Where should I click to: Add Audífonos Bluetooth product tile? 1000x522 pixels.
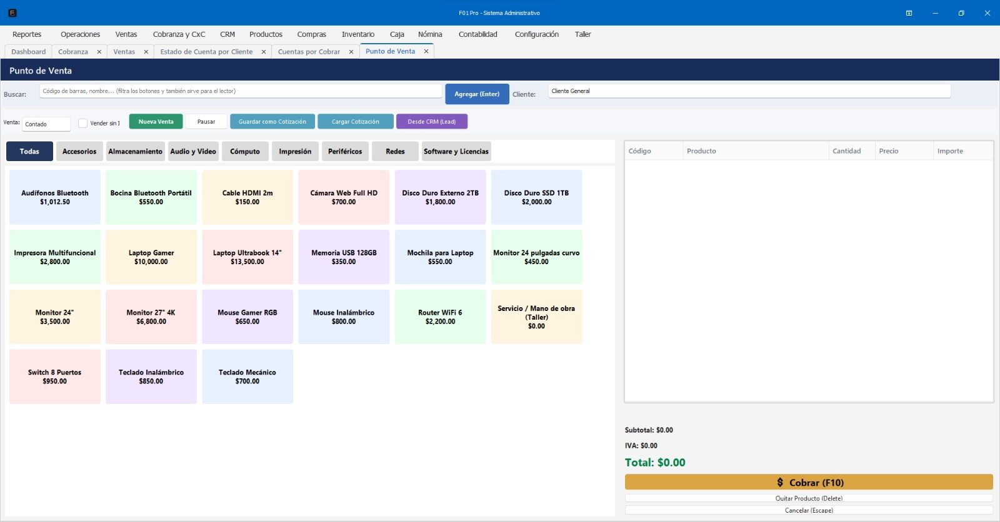coord(55,197)
